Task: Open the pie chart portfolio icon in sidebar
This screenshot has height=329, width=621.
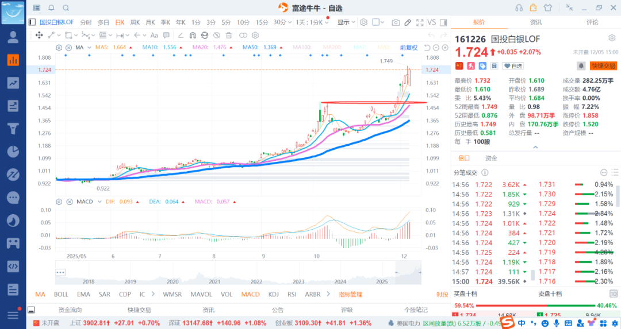Action: tap(13, 152)
